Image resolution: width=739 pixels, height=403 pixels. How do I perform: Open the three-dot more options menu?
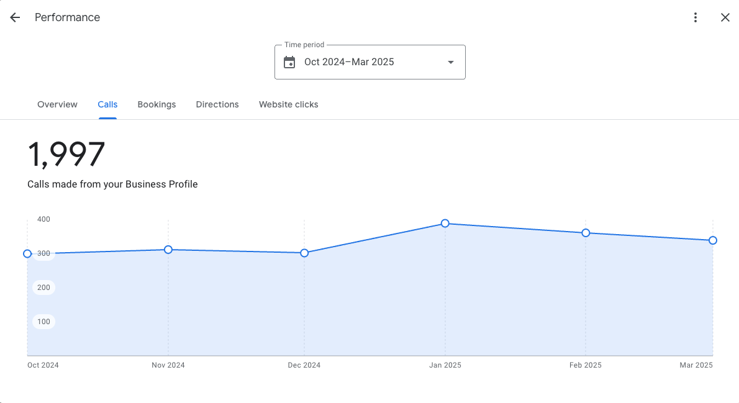coord(696,17)
